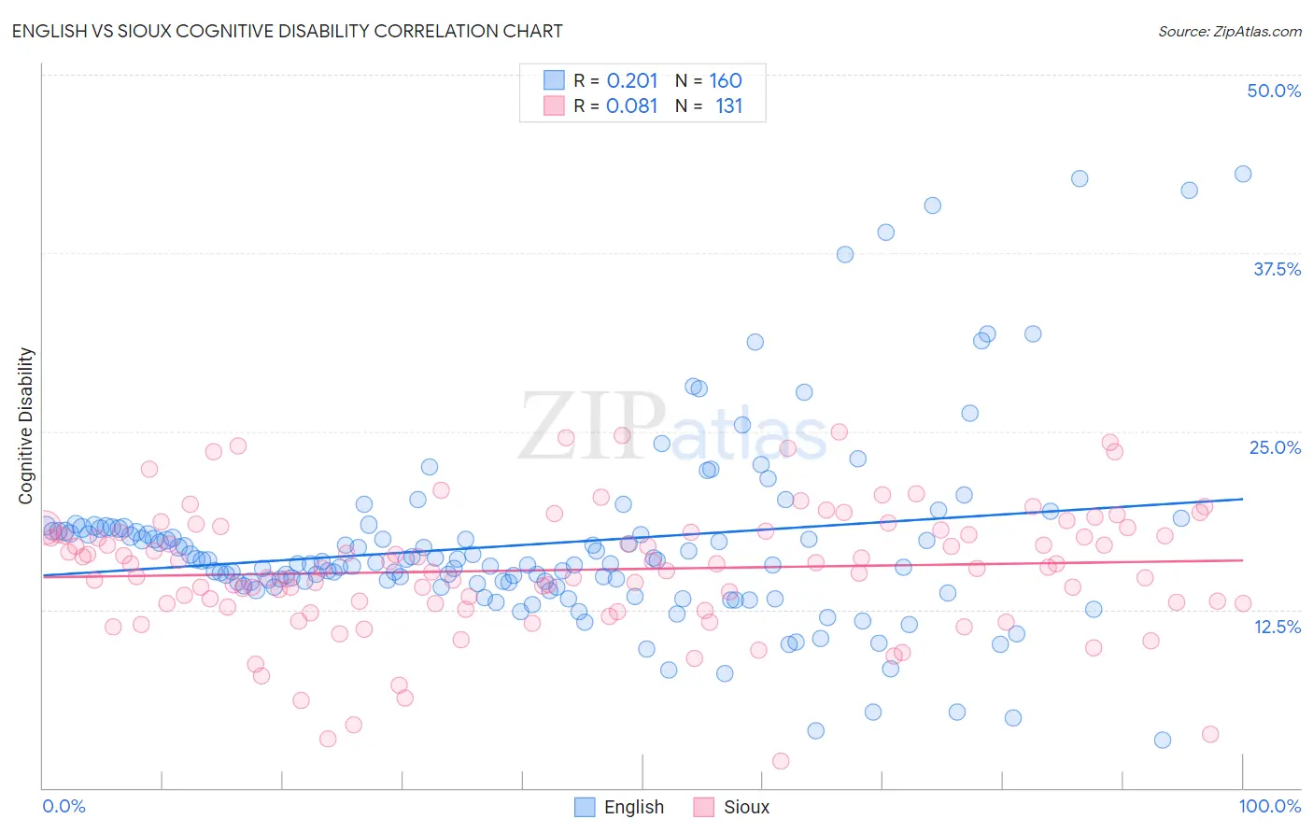The width and height of the screenshot is (1313, 833).
Task: Click the 25.0% y-axis label
Action: tap(1275, 447)
